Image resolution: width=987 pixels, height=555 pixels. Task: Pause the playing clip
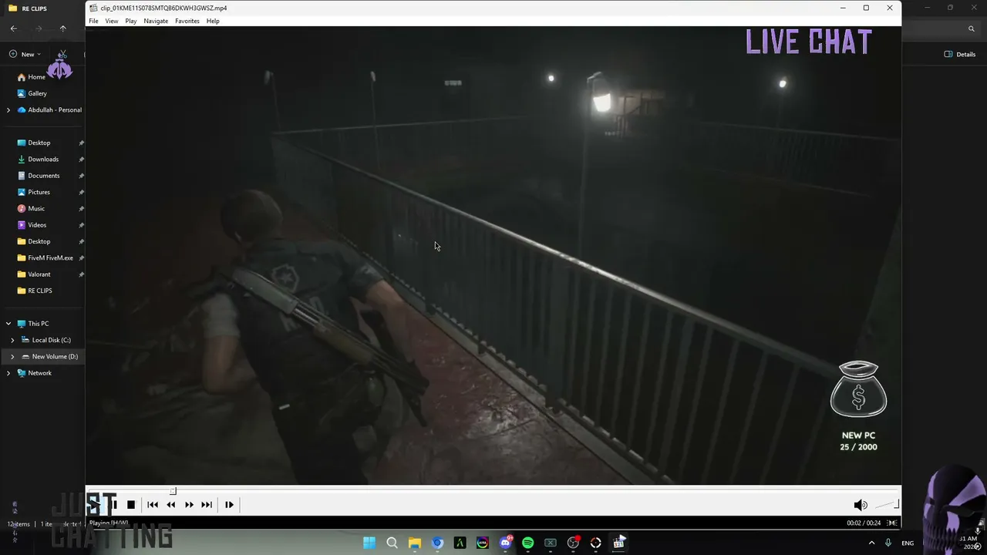(x=113, y=505)
